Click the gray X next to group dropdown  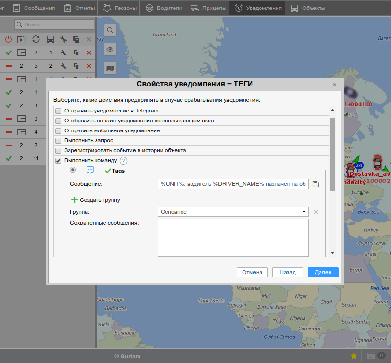(x=316, y=212)
